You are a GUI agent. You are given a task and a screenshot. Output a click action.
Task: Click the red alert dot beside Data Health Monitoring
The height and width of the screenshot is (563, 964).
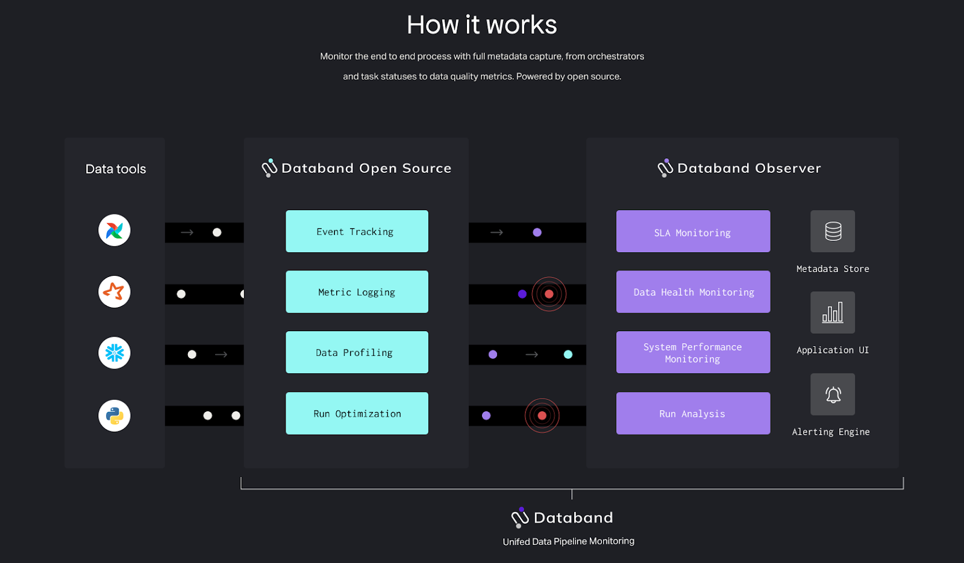[549, 294]
